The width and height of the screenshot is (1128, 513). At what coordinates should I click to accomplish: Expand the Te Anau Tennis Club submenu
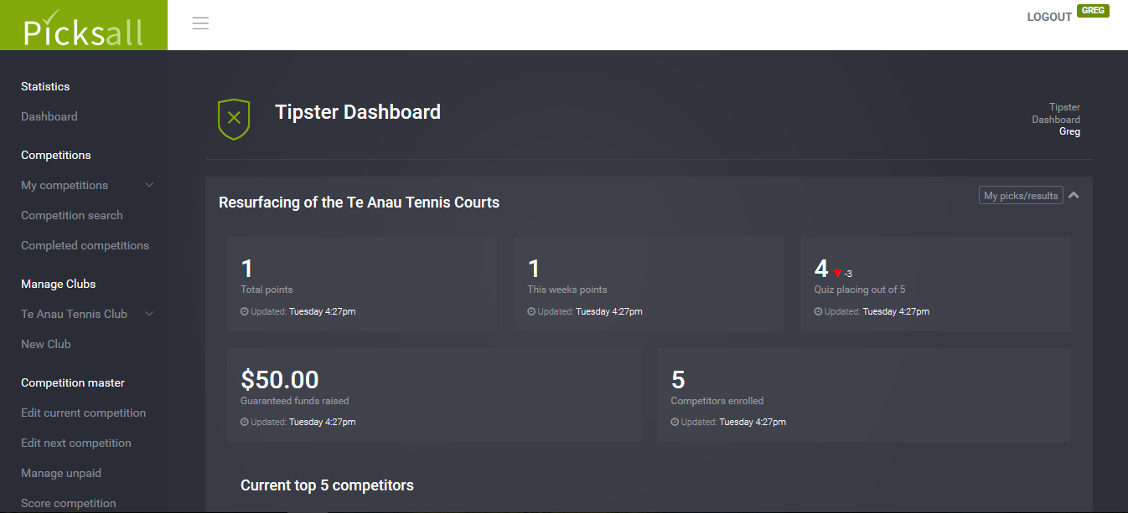coord(149,314)
